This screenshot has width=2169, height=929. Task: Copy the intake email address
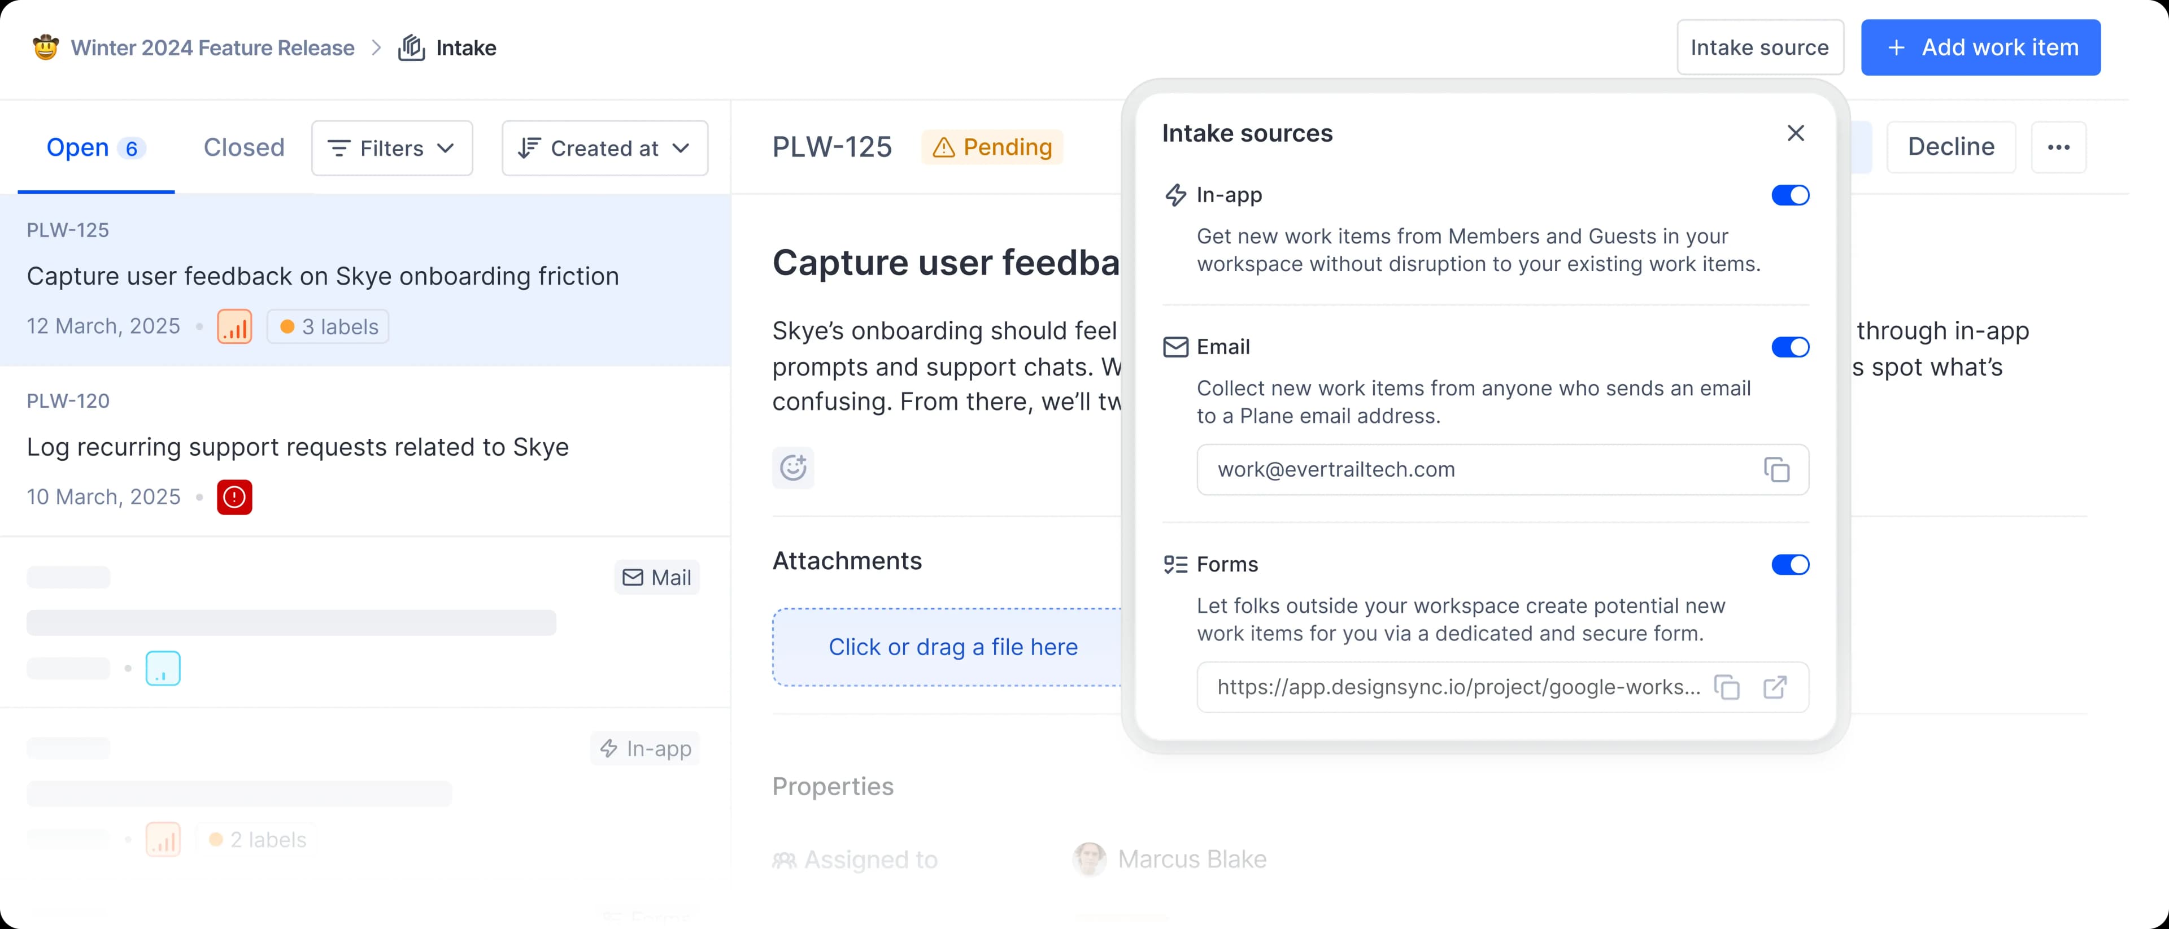pyautogui.click(x=1778, y=469)
